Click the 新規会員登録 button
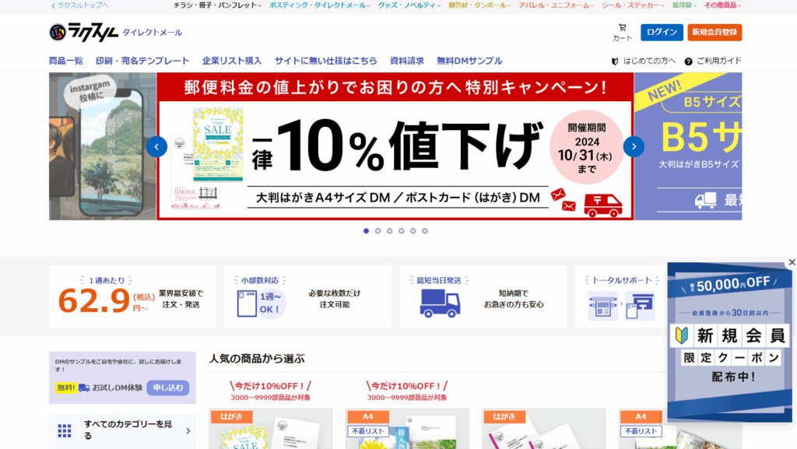This screenshot has width=797, height=449. 714,33
